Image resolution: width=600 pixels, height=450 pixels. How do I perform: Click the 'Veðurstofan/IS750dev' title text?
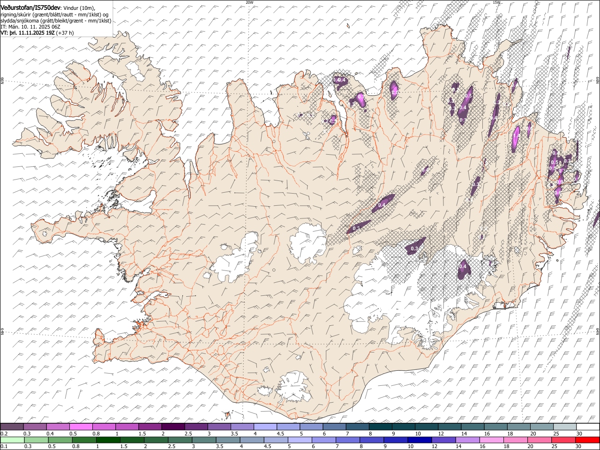pyautogui.click(x=30, y=7)
